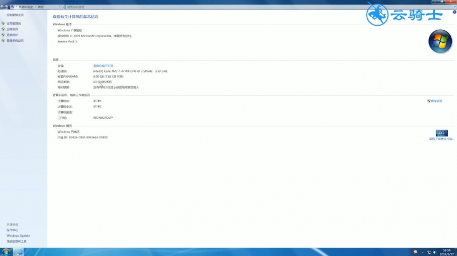Click 更改设置 link for computer name

pyautogui.click(x=436, y=101)
